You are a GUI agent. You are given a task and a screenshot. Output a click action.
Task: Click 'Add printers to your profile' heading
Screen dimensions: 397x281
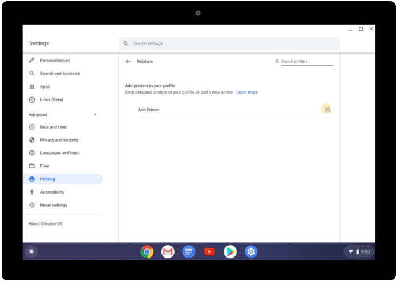coord(150,86)
